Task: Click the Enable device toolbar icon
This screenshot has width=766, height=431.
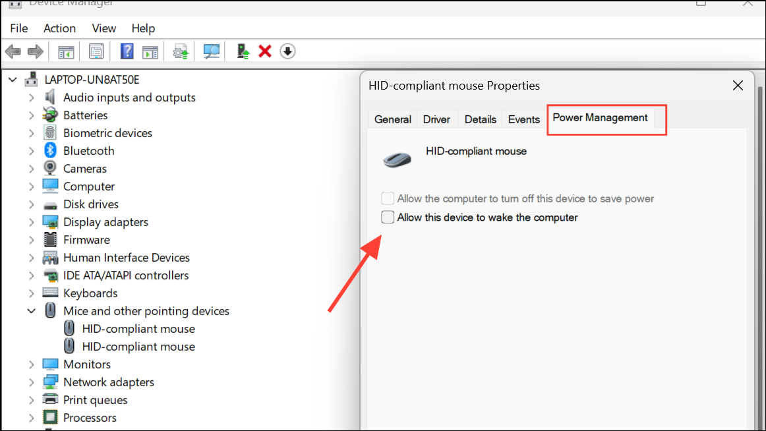Action: [243, 51]
